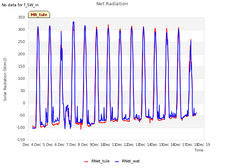Click the Solar Radiation (W/m2) axis label
This screenshot has height=168, width=225.
5,79
